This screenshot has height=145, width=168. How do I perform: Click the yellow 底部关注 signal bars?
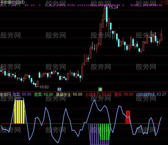pos(19,112)
